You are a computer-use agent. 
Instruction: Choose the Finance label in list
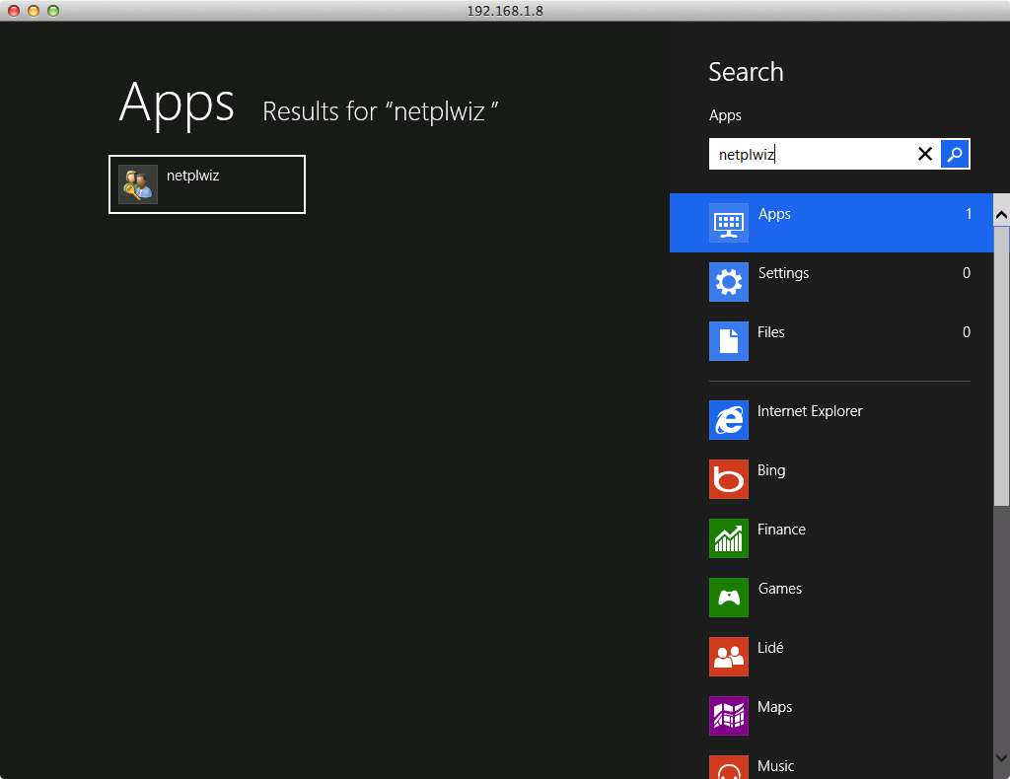(x=781, y=530)
